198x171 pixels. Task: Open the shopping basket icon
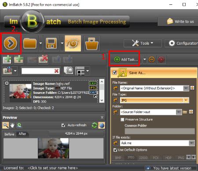(92, 43)
